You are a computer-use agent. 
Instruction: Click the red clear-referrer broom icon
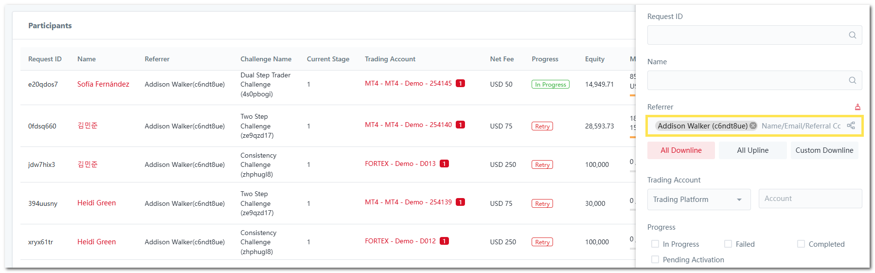pyautogui.click(x=857, y=107)
